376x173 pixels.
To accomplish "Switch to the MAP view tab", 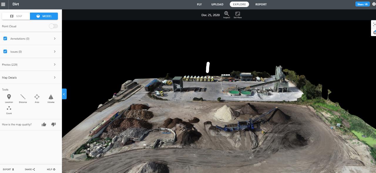I will [x=16, y=16].
